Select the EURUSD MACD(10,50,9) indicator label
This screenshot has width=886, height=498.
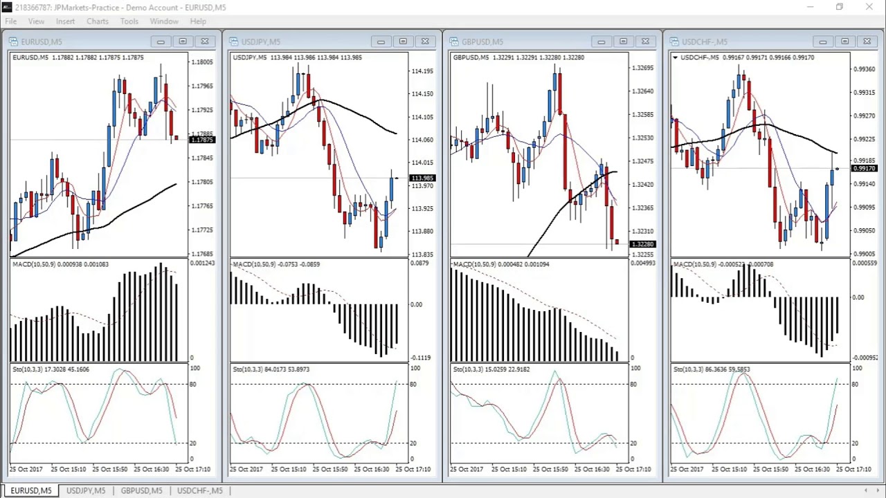pyautogui.click(x=60, y=264)
